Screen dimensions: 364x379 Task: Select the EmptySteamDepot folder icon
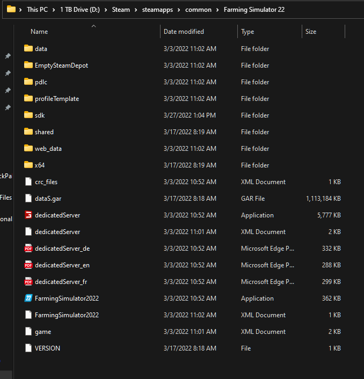28,65
